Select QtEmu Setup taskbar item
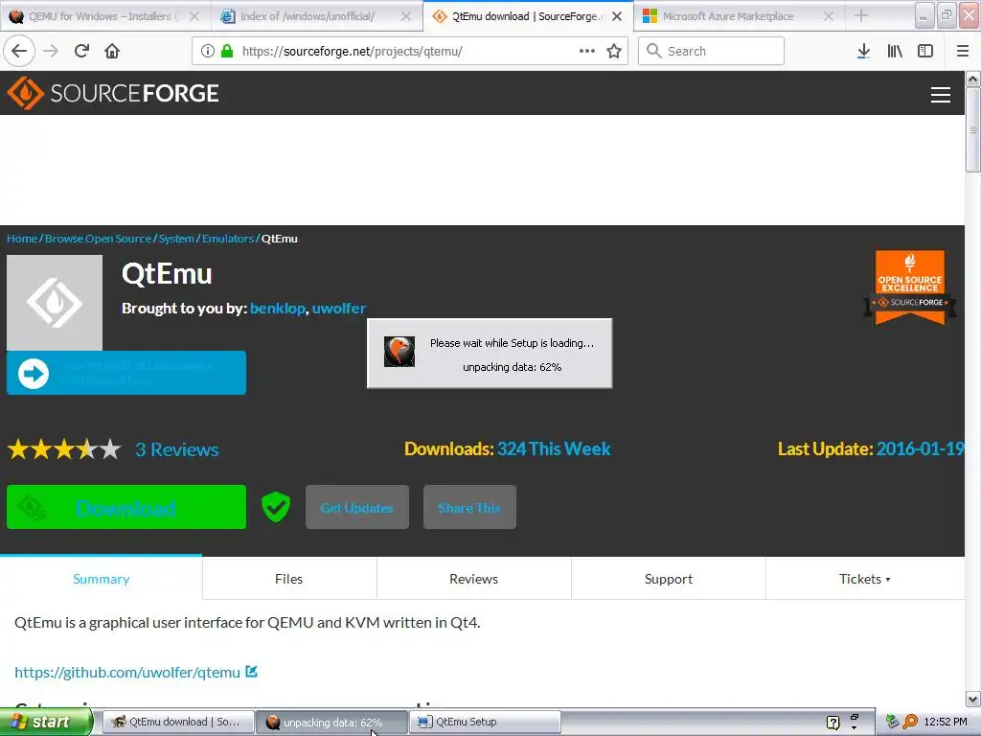The height and width of the screenshot is (736, 981). click(485, 723)
